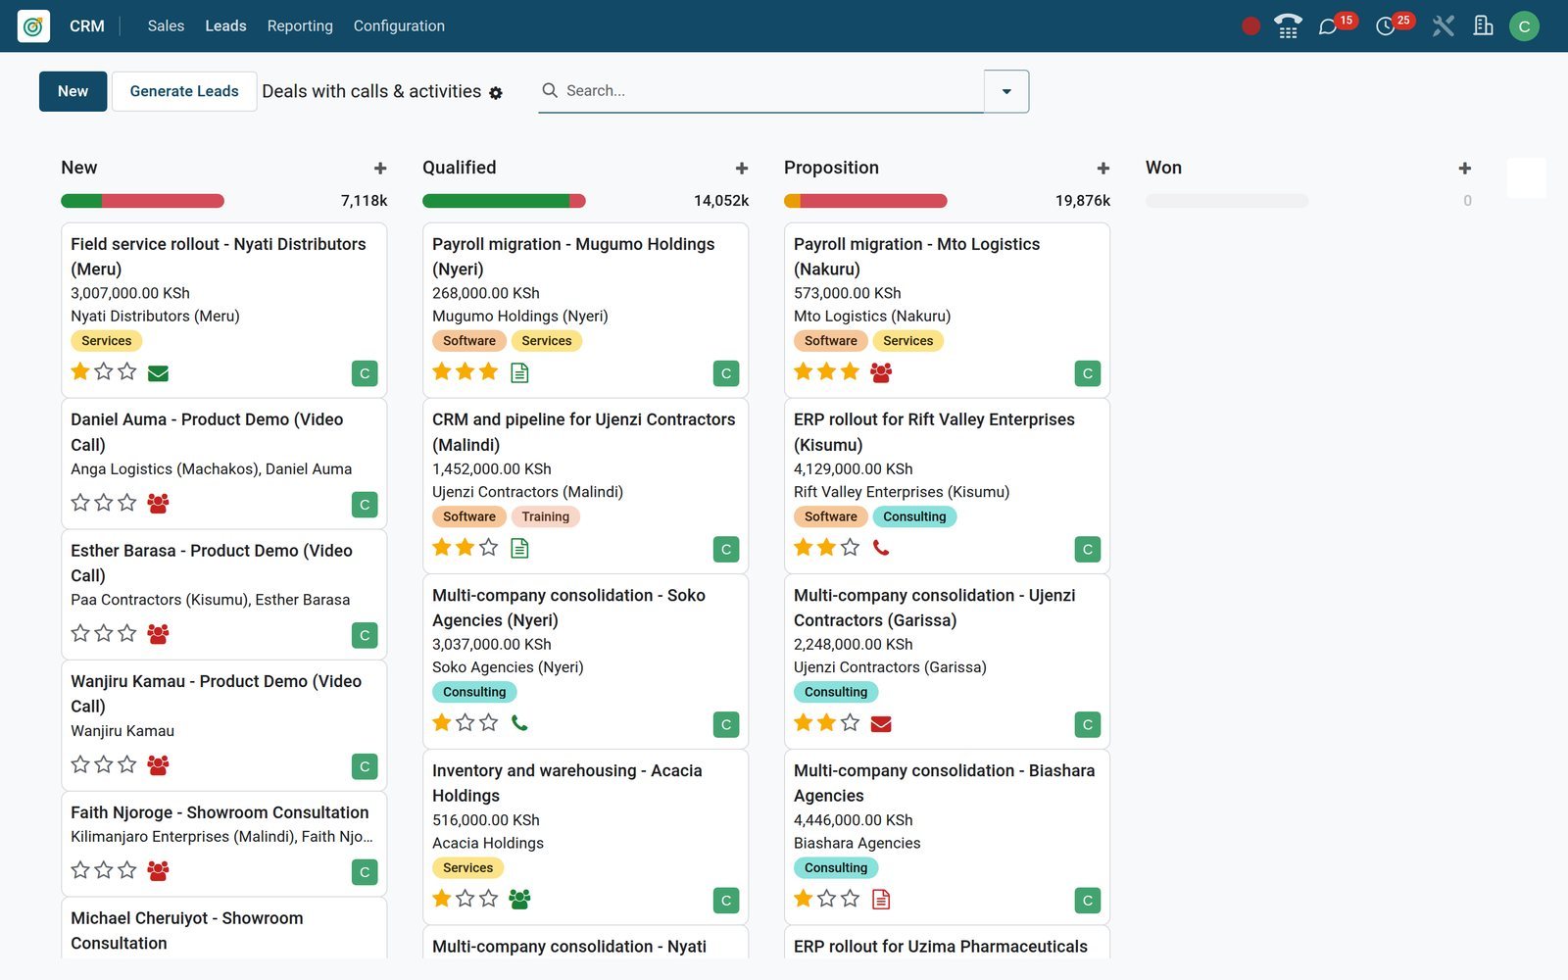Screen dimensions: 1568x980
Task: Open user menu avatar C
Action: [1524, 26]
